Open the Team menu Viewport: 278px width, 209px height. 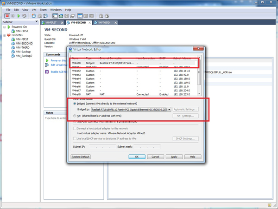[43, 10]
